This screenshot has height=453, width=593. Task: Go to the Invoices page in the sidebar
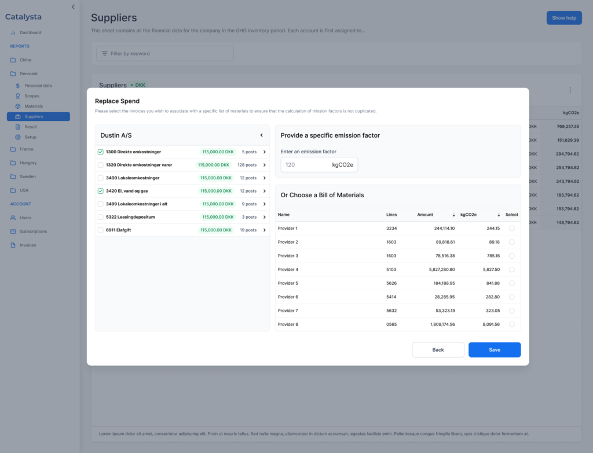coord(27,245)
